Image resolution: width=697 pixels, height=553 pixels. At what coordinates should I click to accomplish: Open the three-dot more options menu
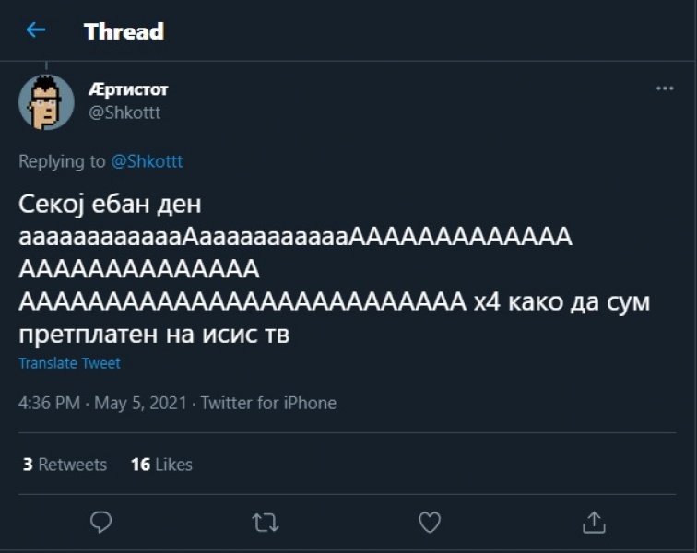(x=665, y=88)
